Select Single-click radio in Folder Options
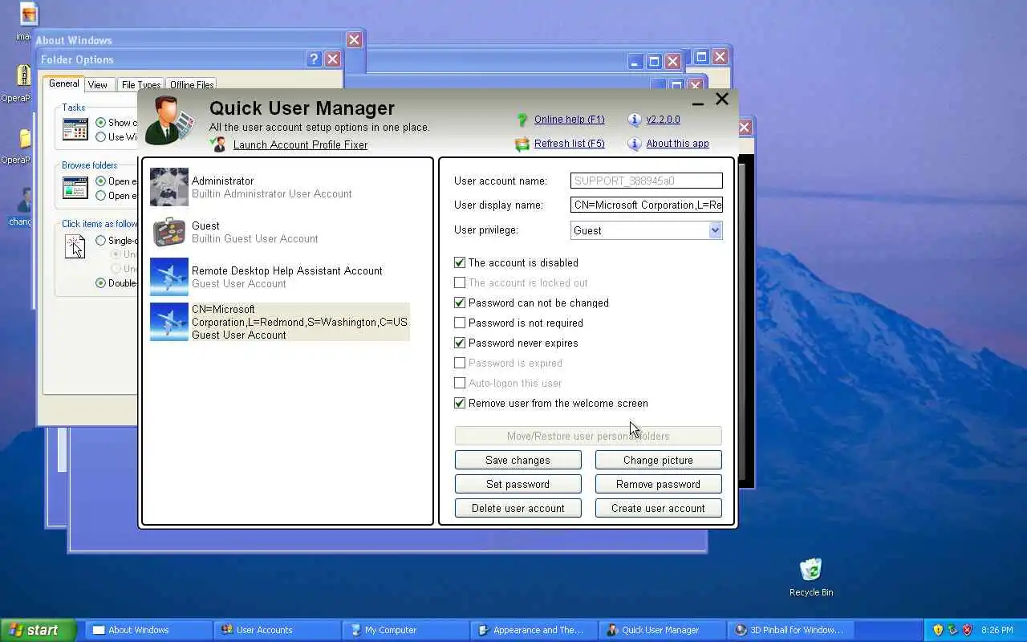1027x642 pixels. (100, 241)
